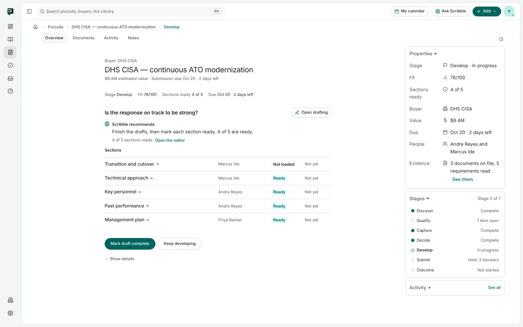This screenshot has height=327, width=523.
Task: Follow the Open the editor link
Action: 170,140
